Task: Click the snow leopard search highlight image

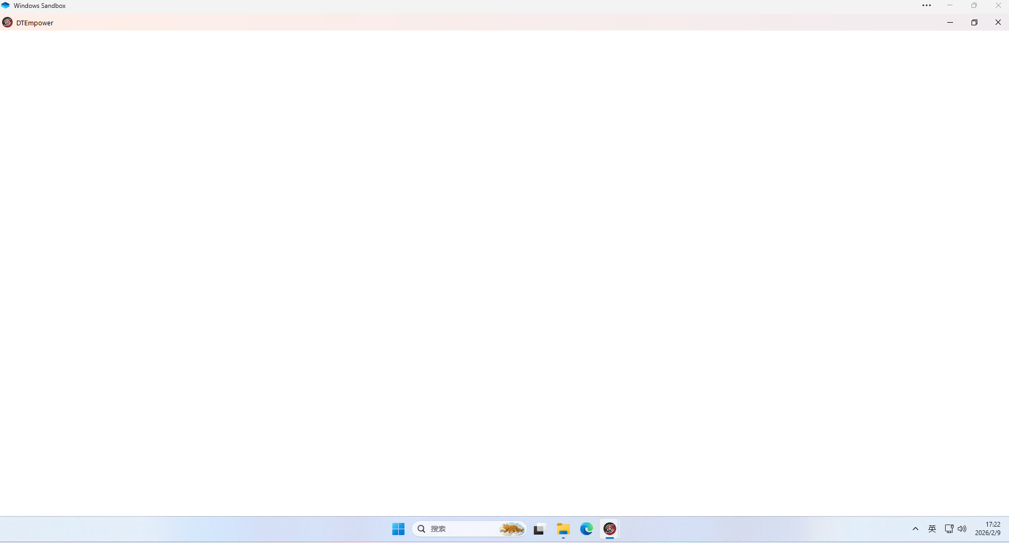Action: click(511, 529)
